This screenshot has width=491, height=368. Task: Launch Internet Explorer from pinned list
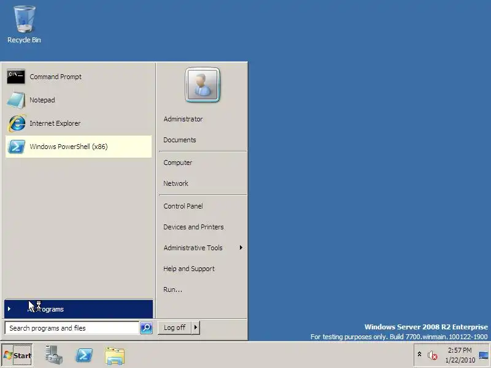pos(79,123)
